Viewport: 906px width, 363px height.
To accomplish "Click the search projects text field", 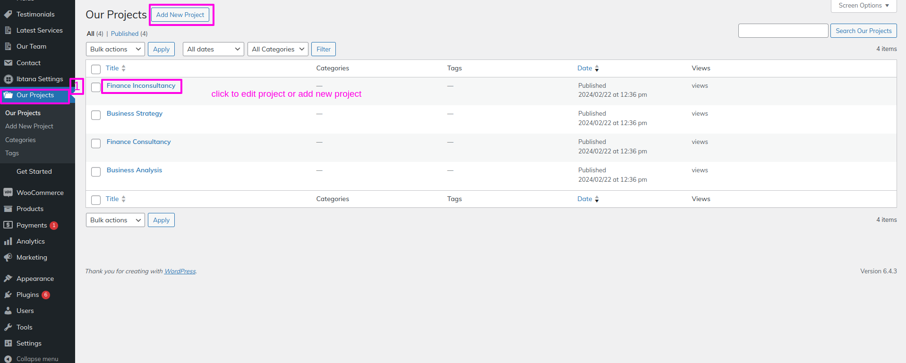I will point(783,31).
